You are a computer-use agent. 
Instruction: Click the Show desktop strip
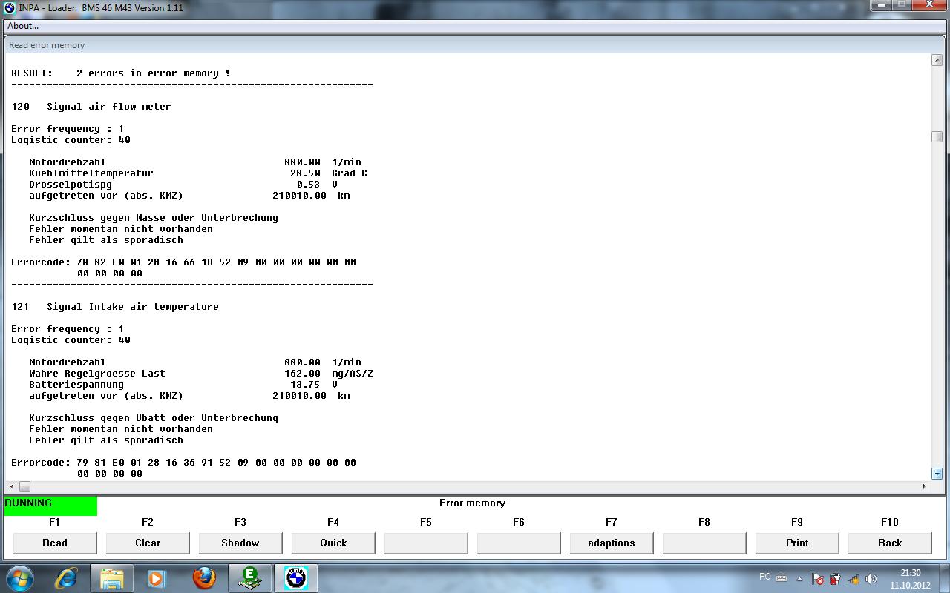click(945, 578)
